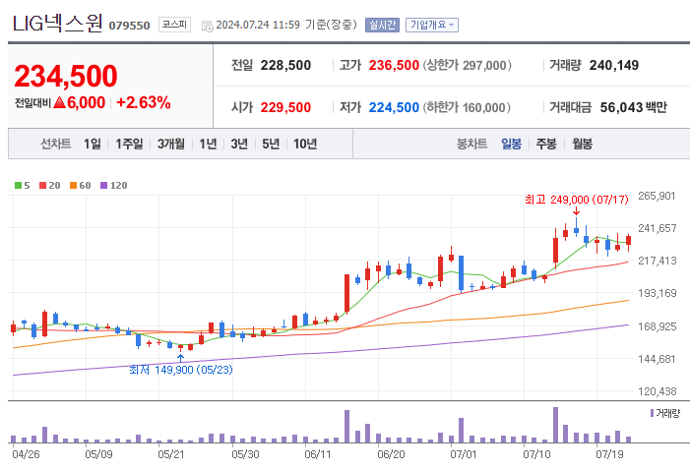Click the 전일대비 change amount 6,000

click(x=87, y=103)
